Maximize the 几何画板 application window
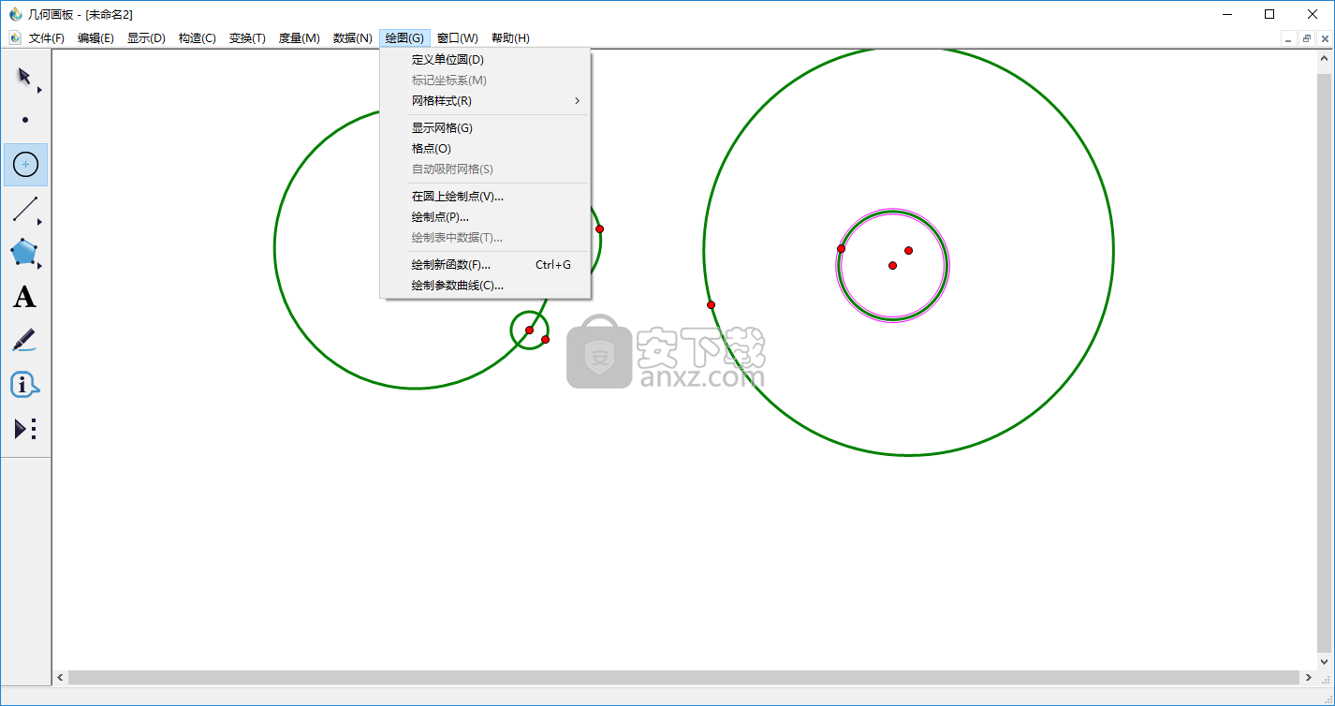This screenshot has height=706, width=1335. [x=1269, y=14]
